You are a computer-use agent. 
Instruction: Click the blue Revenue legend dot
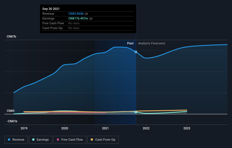(9, 140)
